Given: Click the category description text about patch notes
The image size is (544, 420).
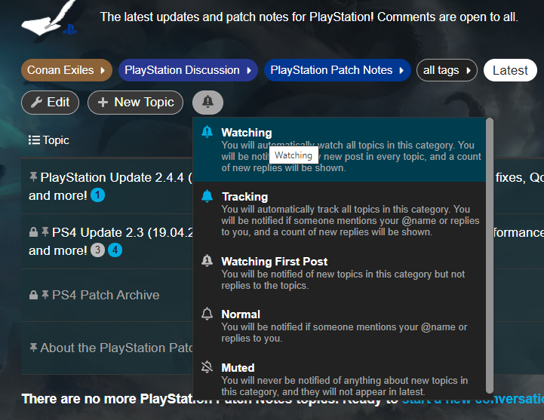Looking at the screenshot, I should (309, 17).
